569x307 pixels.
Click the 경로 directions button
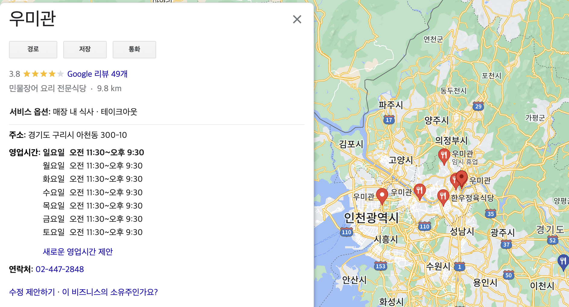(33, 49)
